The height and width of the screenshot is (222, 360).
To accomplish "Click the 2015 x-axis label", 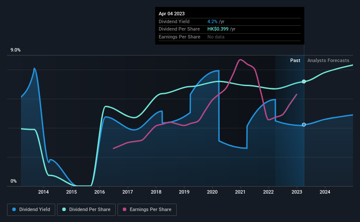I will click(x=71, y=192).
